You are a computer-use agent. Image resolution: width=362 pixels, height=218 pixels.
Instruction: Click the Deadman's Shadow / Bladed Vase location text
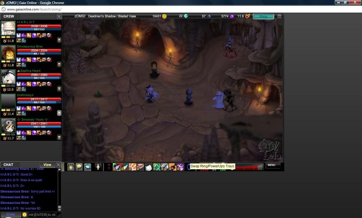[112, 16]
